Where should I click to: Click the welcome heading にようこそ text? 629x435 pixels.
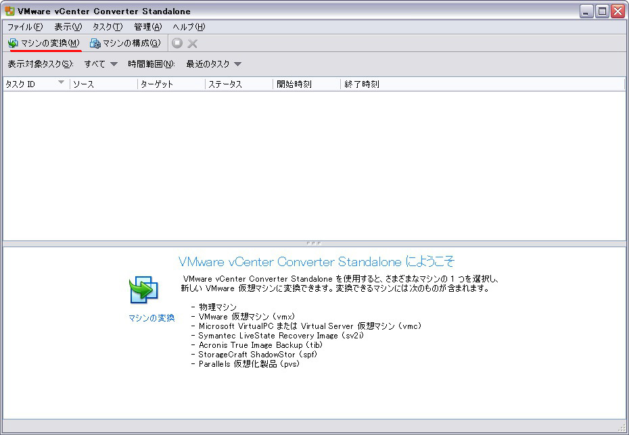pos(430,261)
